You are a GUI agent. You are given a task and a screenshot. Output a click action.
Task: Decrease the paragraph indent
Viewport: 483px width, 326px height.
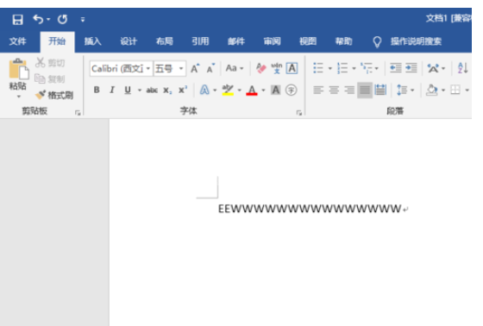coord(395,68)
